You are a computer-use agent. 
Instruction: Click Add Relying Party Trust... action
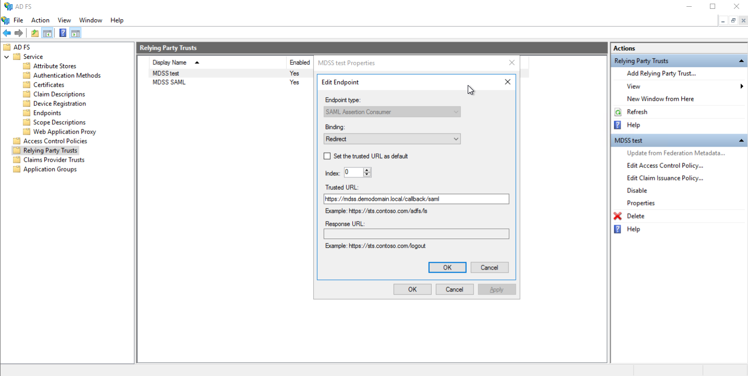(661, 74)
